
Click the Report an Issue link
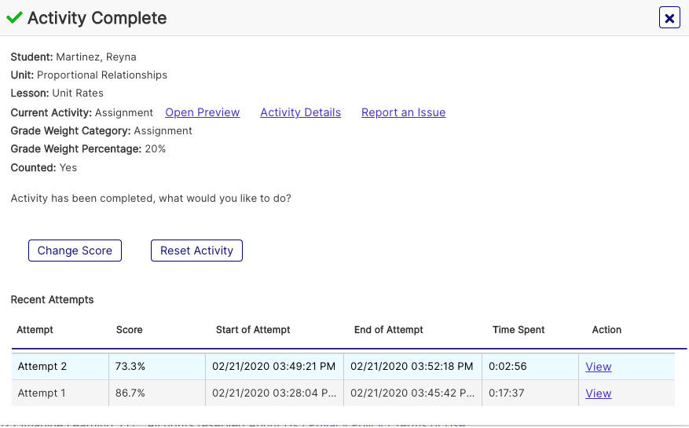click(403, 112)
